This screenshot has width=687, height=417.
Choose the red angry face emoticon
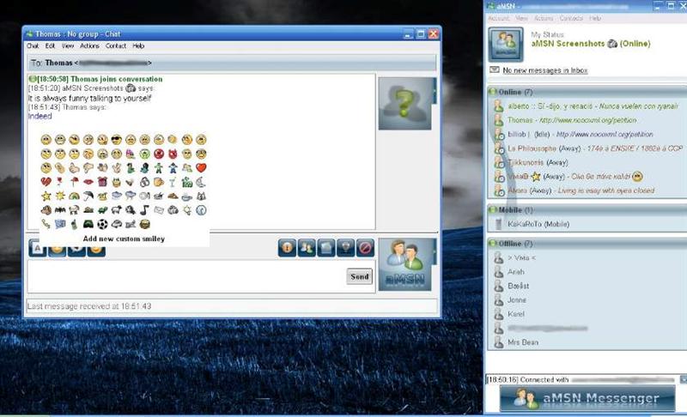(x=159, y=154)
